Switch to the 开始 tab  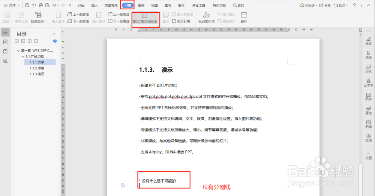pyautogui.click(x=81, y=5)
